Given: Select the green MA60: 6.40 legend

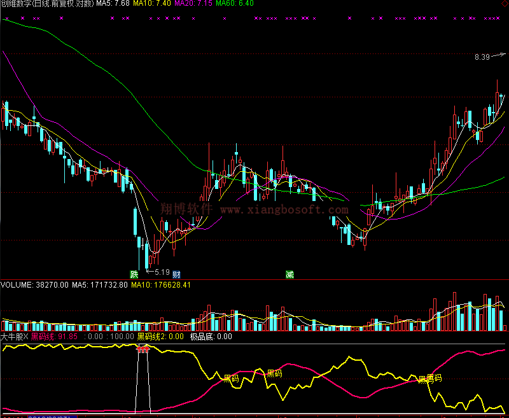Looking at the screenshot, I should point(235,4).
